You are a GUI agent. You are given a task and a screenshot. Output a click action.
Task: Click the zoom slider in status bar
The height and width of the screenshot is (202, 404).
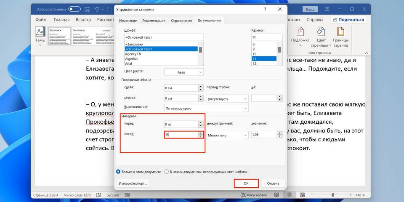click(332, 195)
